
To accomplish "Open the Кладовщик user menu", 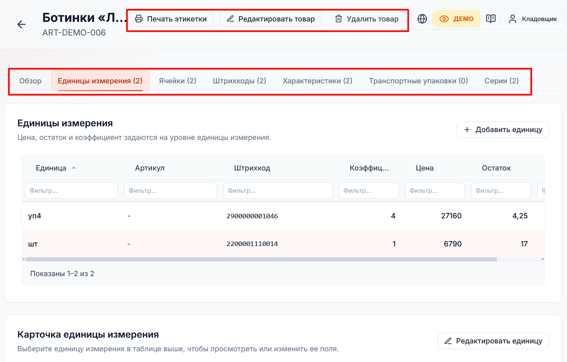I will click(532, 19).
